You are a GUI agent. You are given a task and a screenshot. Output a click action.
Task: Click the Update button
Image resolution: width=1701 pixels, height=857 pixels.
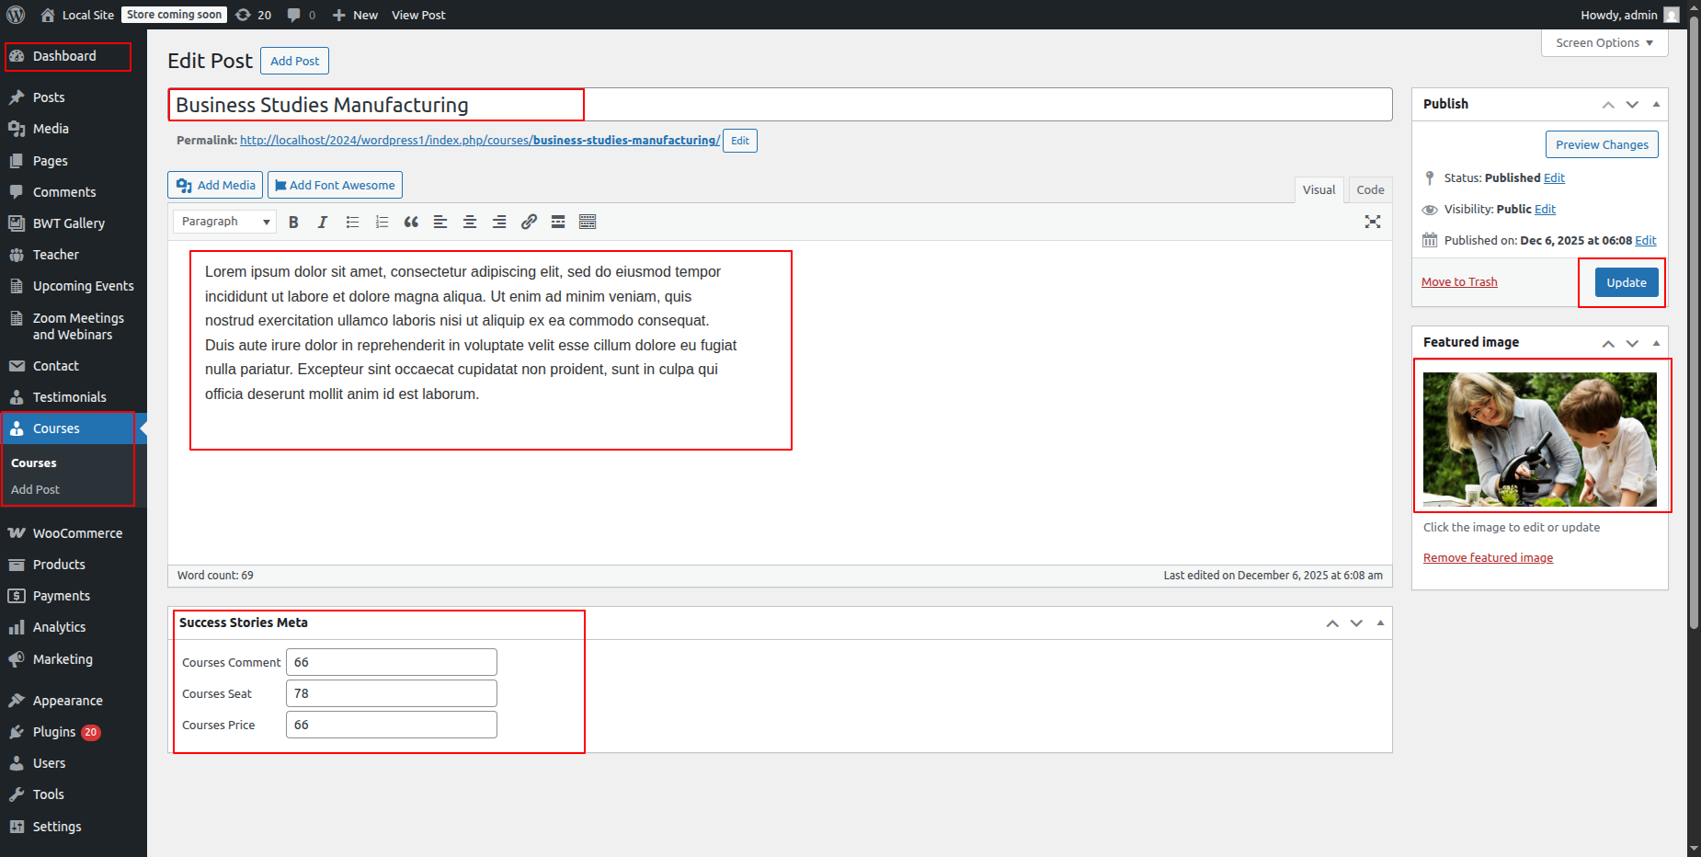1626,283
